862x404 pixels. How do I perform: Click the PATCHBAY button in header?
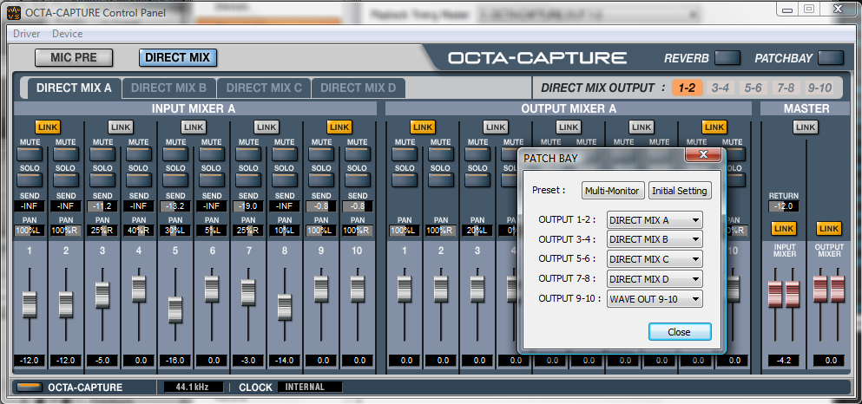tap(830, 58)
